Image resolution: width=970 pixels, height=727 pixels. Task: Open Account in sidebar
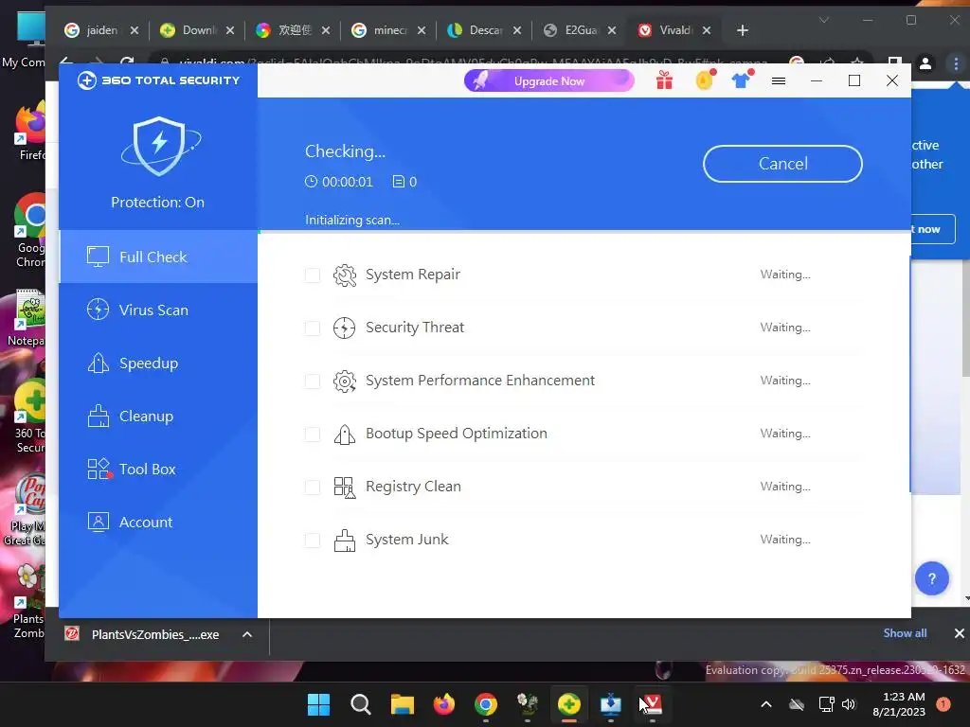[x=158, y=523]
